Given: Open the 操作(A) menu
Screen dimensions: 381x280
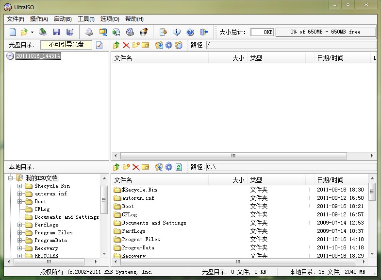Looking at the screenshot, I should click(x=39, y=19).
